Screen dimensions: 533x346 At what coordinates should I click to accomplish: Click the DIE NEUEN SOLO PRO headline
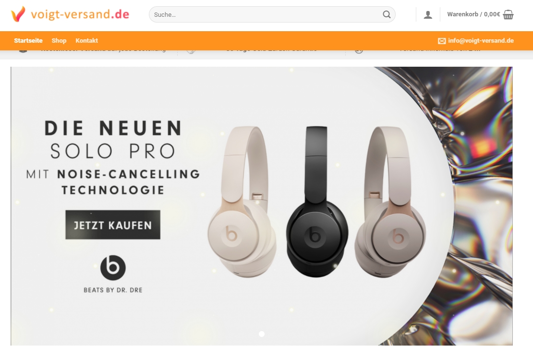click(113, 139)
